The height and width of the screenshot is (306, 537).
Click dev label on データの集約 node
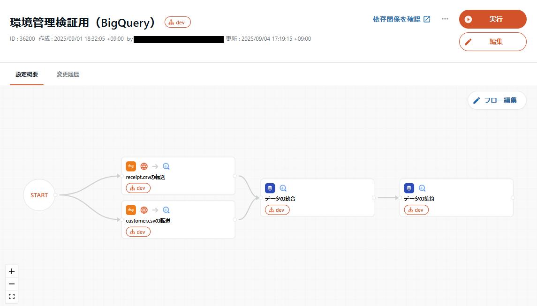point(416,210)
